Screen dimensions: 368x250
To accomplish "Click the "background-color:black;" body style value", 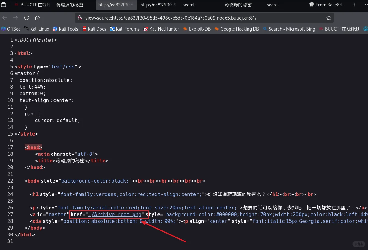I will 94,181.
